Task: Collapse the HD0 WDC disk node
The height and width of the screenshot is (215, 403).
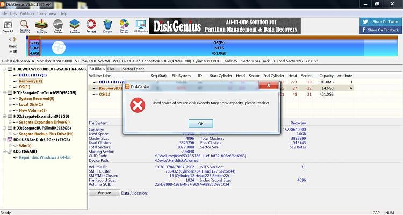Action: coord(4,69)
